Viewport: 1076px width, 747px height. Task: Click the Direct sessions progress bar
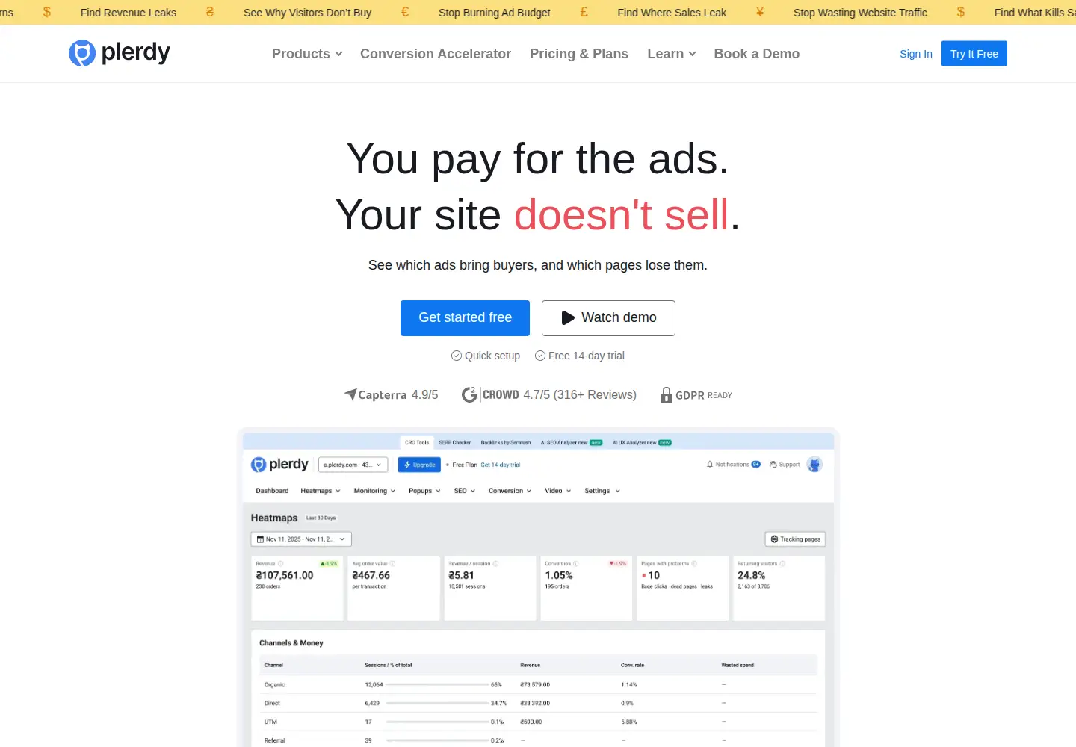coord(437,704)
